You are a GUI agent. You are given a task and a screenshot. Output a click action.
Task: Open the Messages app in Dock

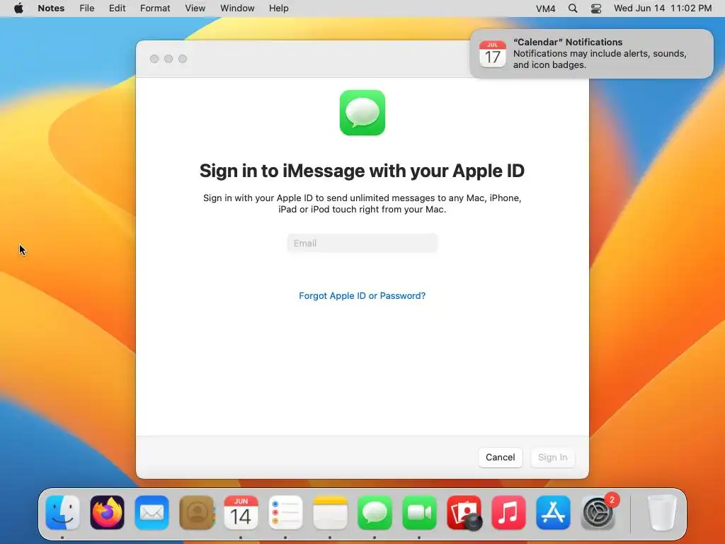click(375, 513)
